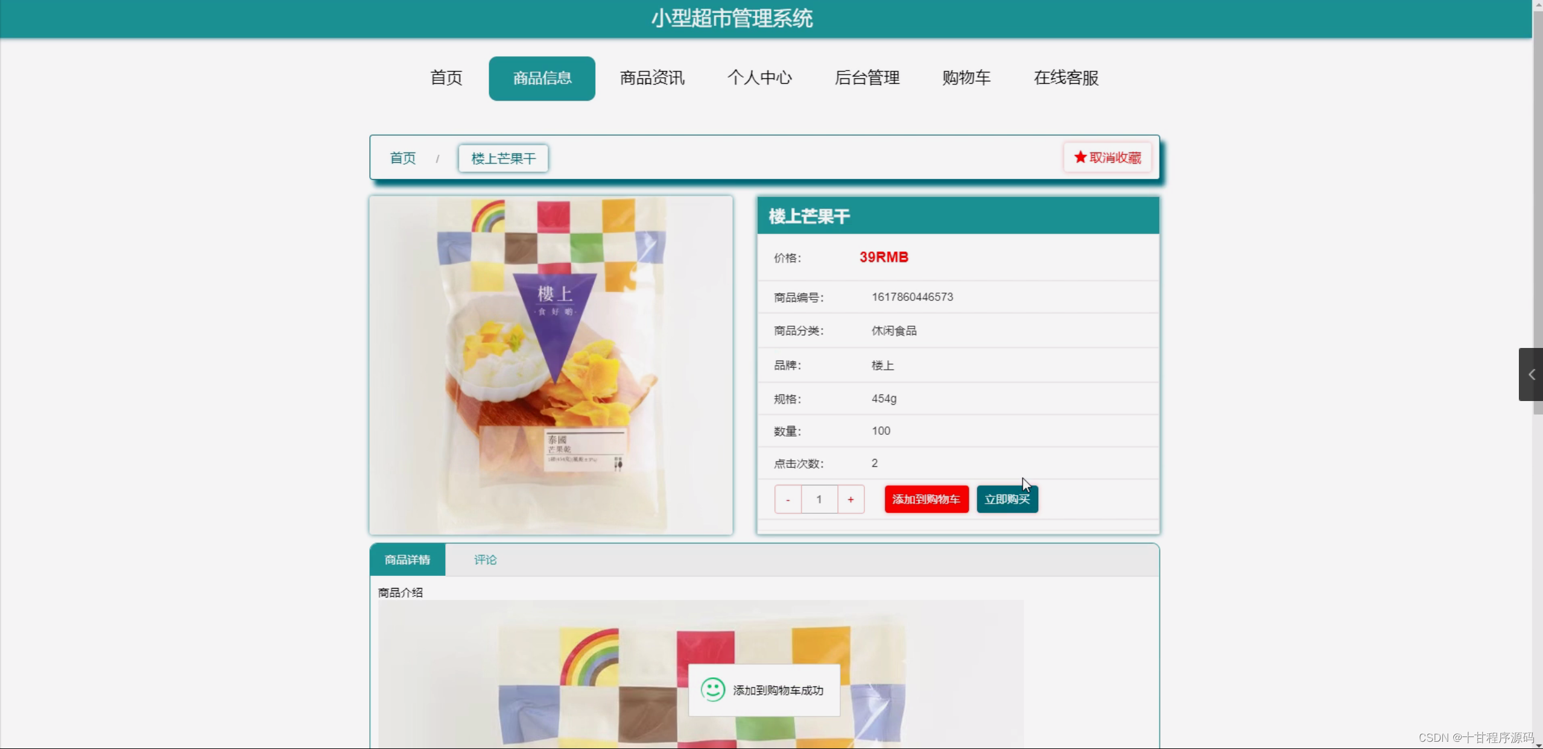Click the quantity input field
This screenshot has height=749, width=1543.
819,499
